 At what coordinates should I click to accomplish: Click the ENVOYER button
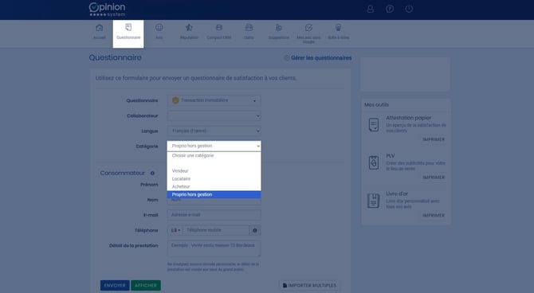pyautogui.click(x=115, y=285)
